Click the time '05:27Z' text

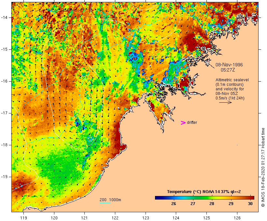pyautogui.click(x=228, y=70)
